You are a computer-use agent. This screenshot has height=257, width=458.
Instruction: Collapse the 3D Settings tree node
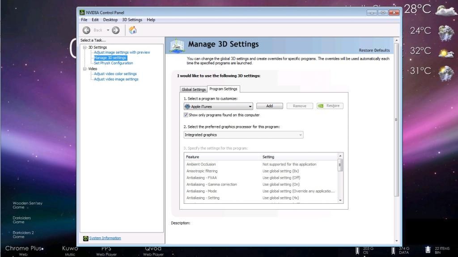pos(84,47)
